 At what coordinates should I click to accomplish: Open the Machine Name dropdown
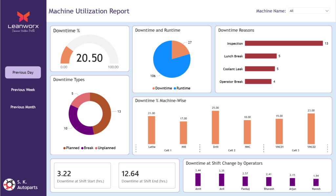pos(308,11)
